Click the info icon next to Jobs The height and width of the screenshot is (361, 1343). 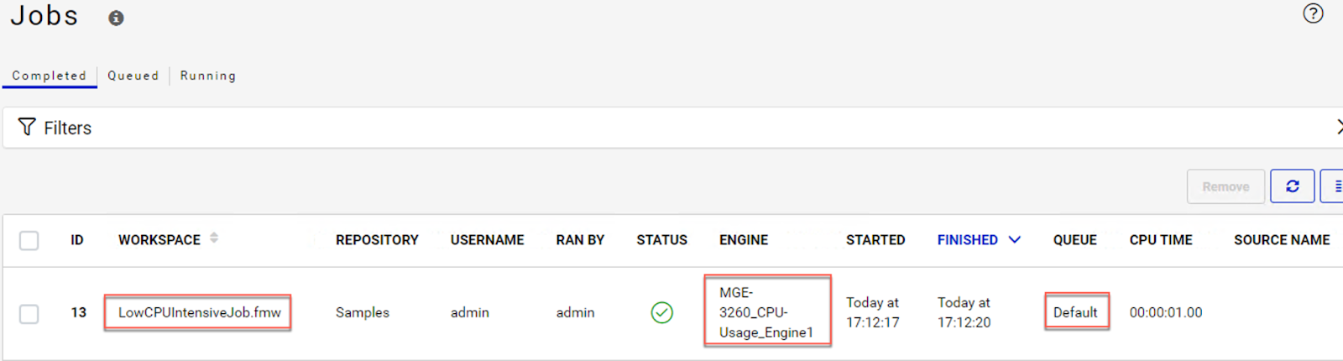[x=116, y=18]
